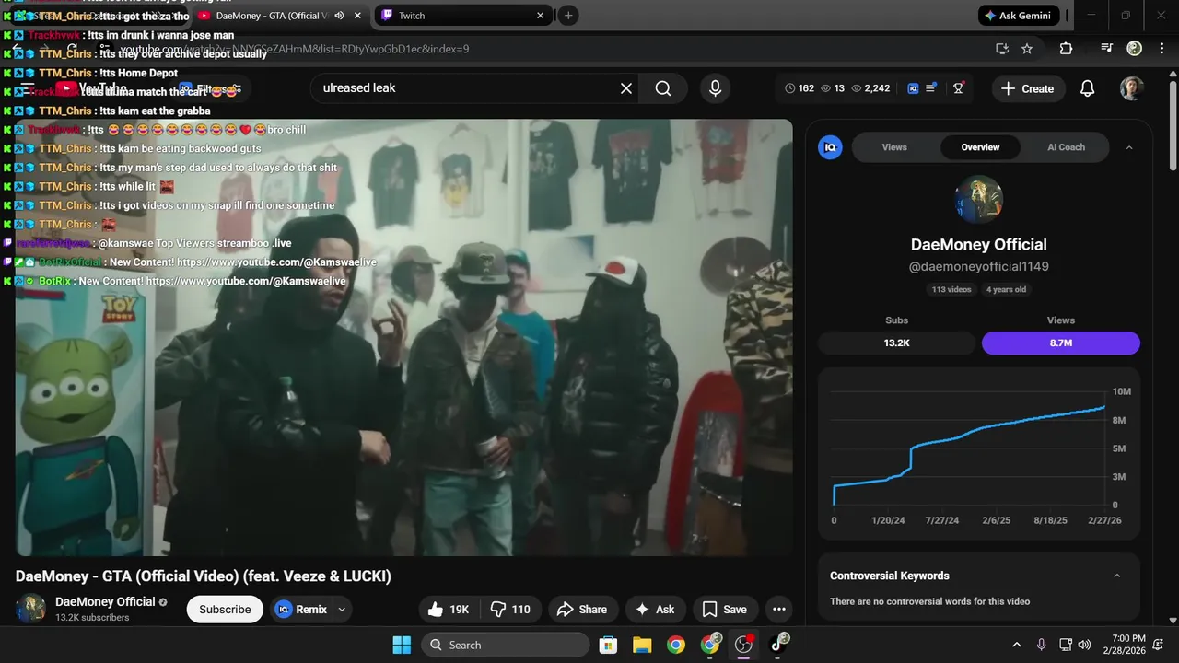Open the trophy icon in vidIQ bar
Viewport: 1179px width, 663px height.
[x=959, y=88]
